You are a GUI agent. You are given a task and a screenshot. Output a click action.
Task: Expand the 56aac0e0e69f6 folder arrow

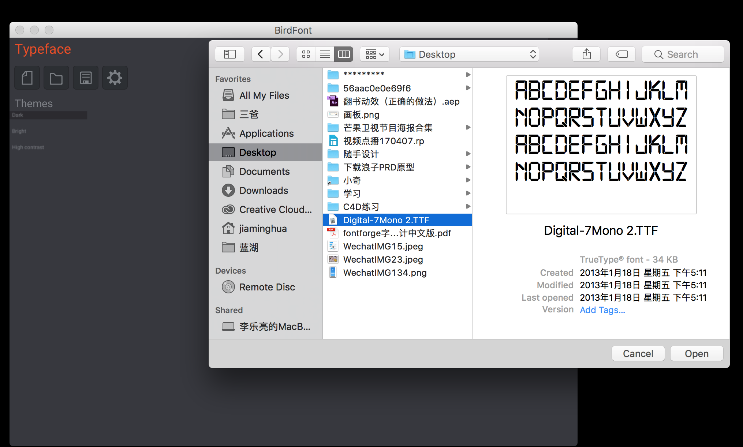(x=468, y=88)
